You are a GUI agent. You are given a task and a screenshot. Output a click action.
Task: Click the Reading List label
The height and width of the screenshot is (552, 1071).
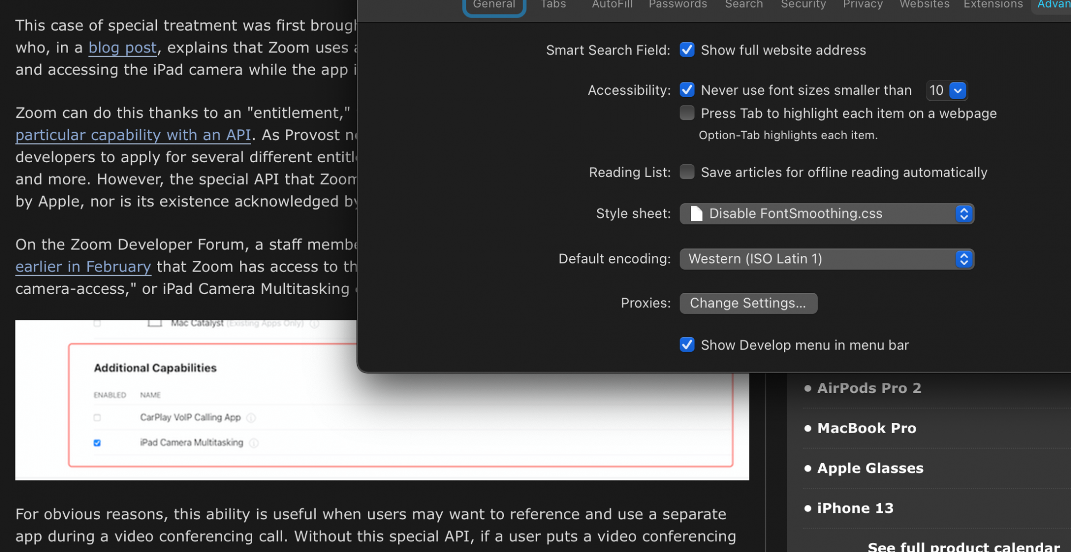[630, 172]
